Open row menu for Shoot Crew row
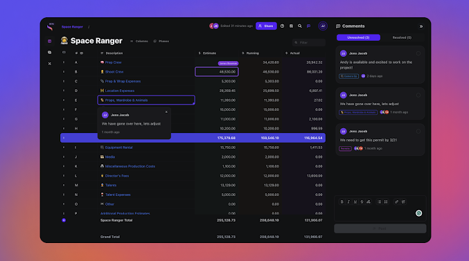Viewport: 469px width, 261px height. tap(64, 72)
